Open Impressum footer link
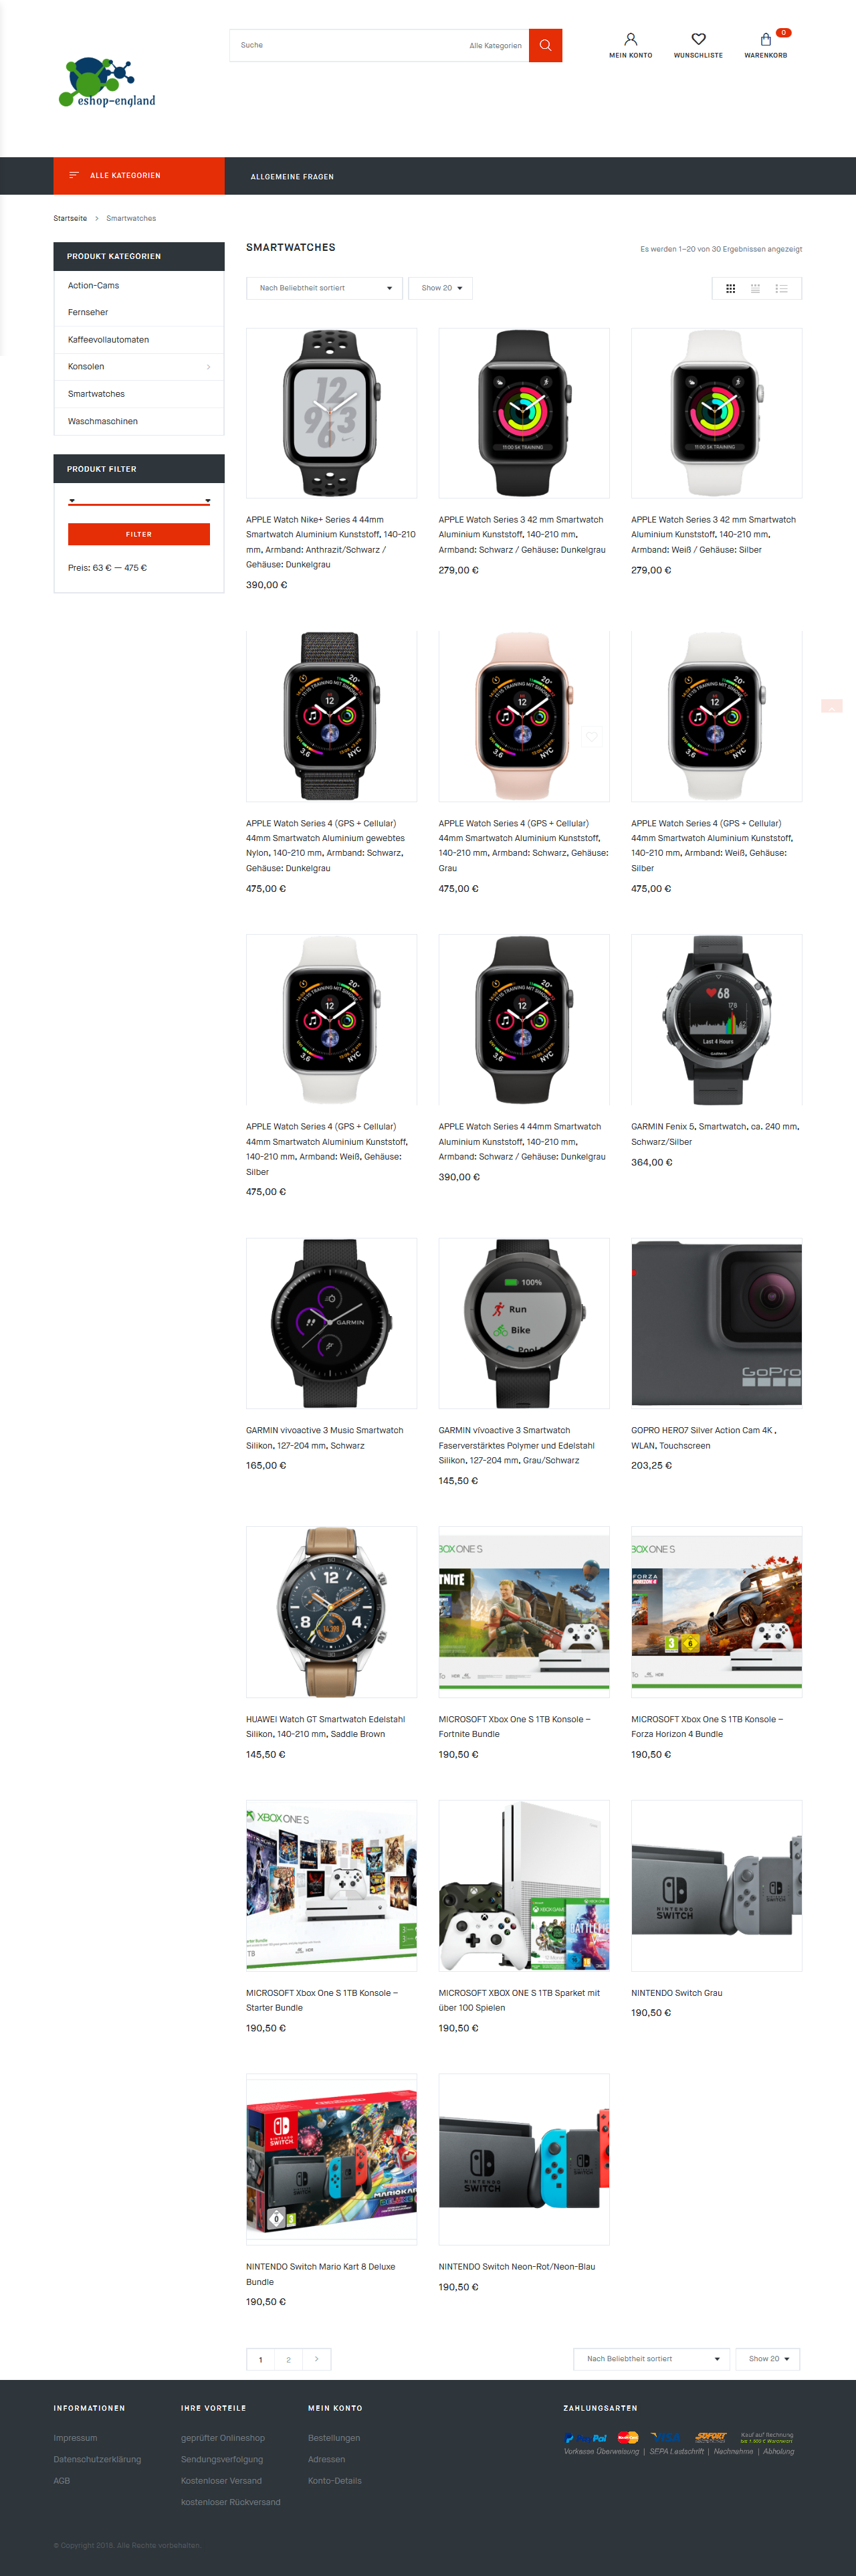 [75, 2437]
